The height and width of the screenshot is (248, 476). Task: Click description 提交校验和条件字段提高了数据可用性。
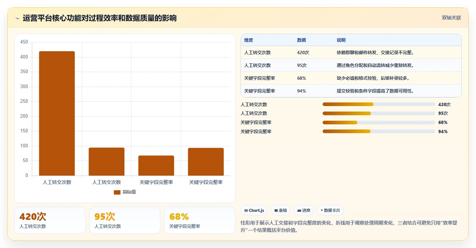click(375, 91)
